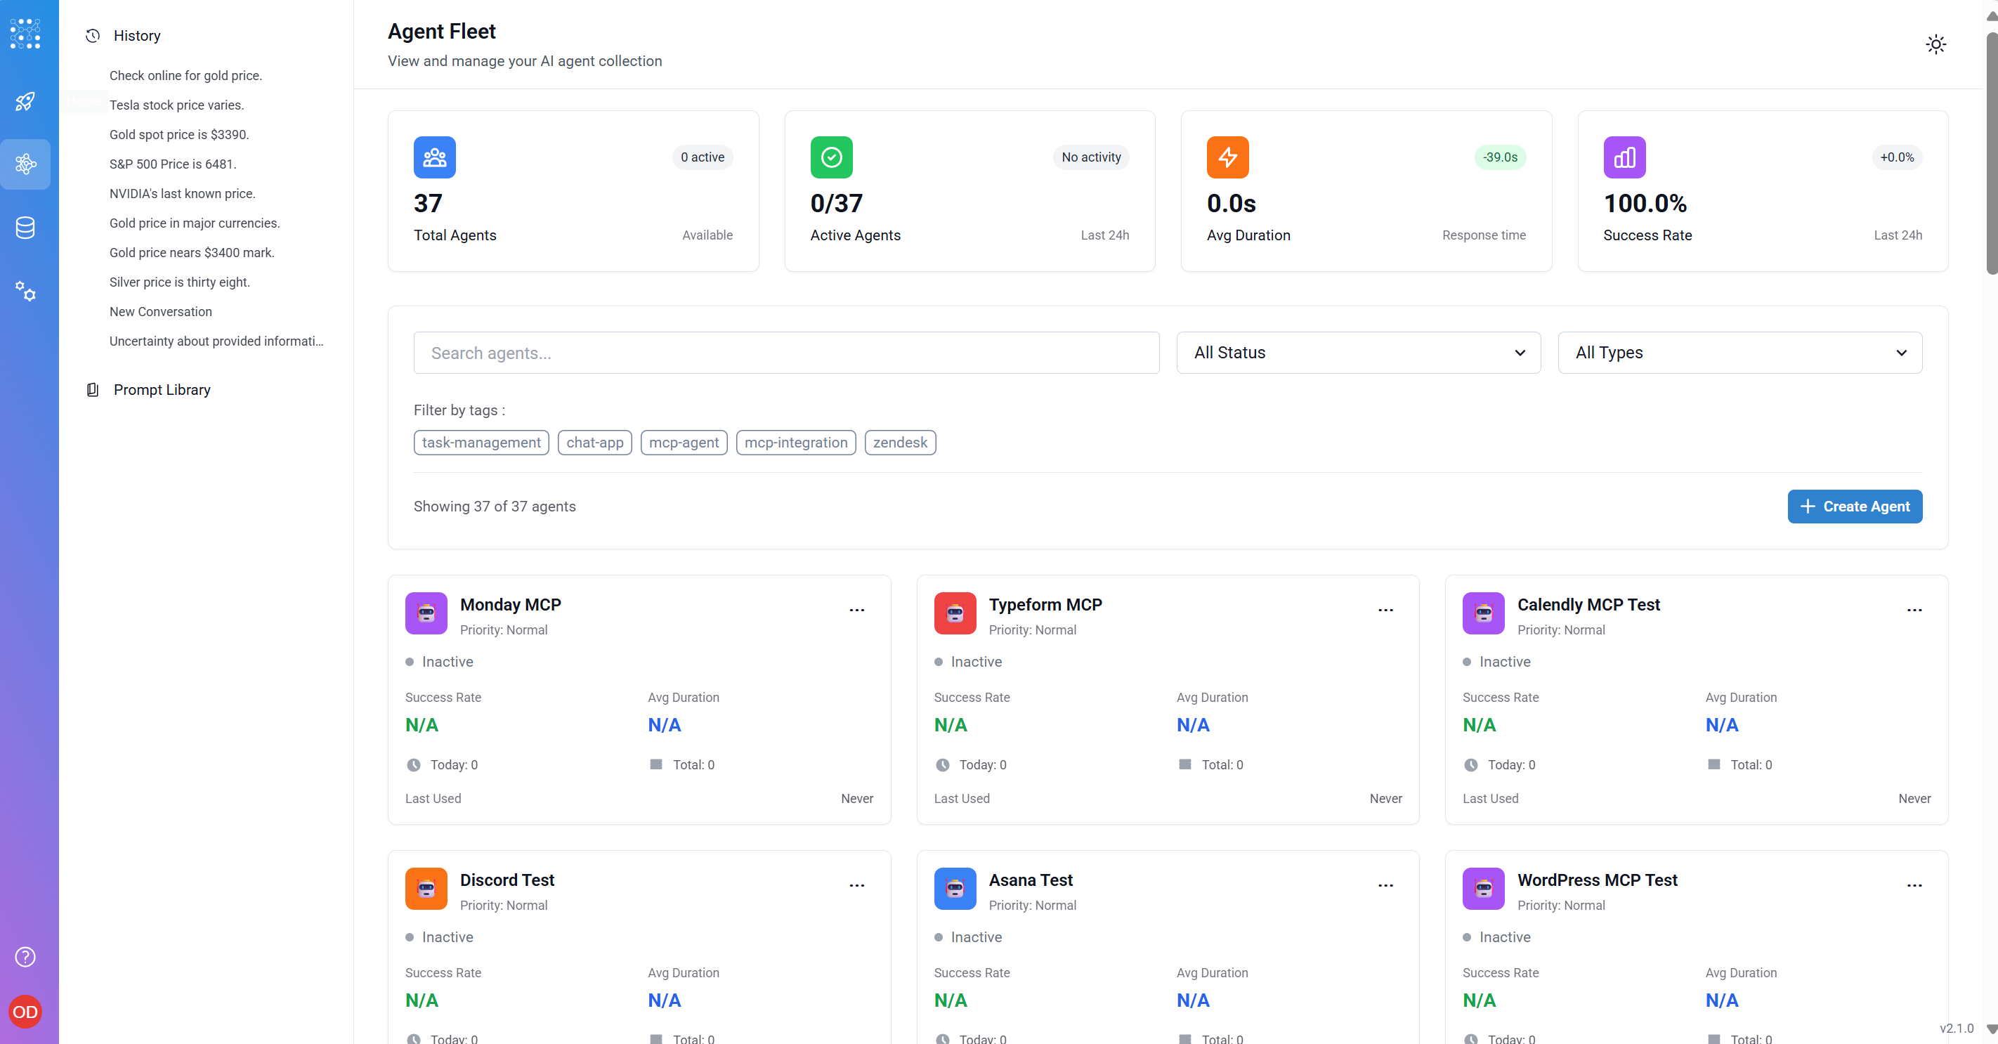Open Calendly MCP Test options menu
The height and width of the screenshot is (1044, 1998).
pyautogui.click(x=1914, y=610)
